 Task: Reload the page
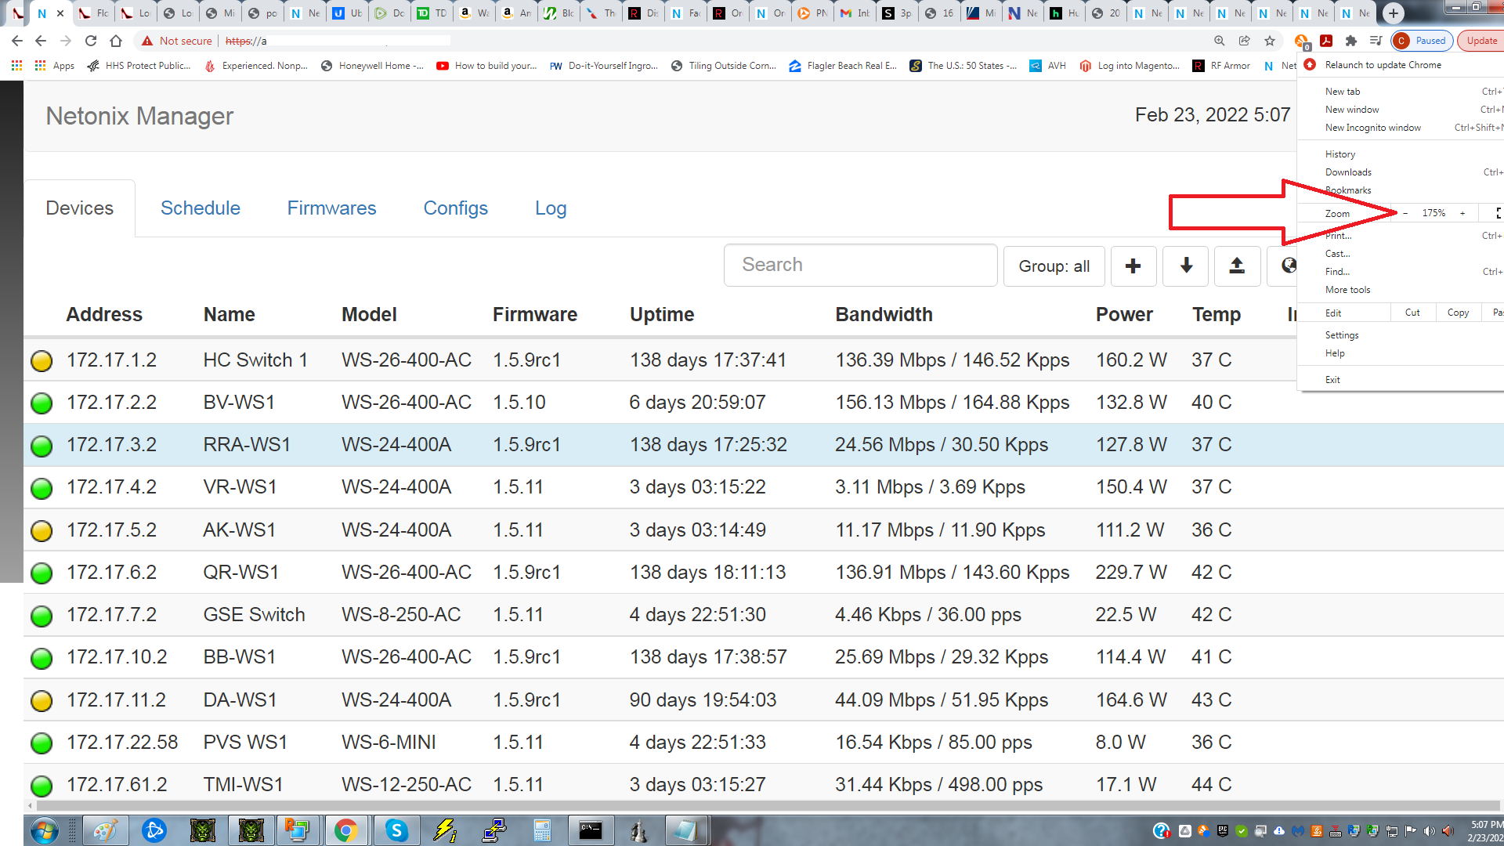(91, 41)
